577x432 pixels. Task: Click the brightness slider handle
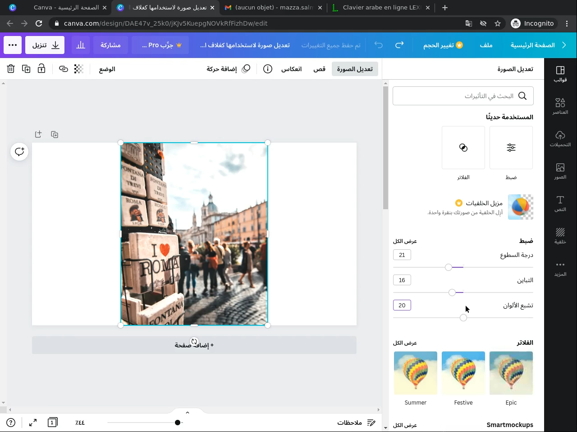pos(449,267)
